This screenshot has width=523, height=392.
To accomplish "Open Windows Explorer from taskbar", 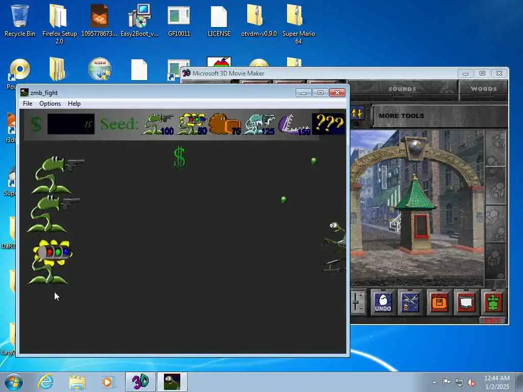I will (77, 382).
